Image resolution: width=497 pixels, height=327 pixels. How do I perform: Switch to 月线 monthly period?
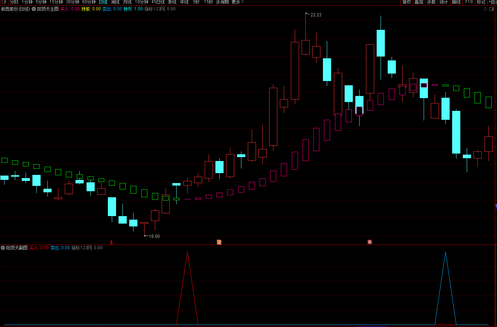pos(127,2)
